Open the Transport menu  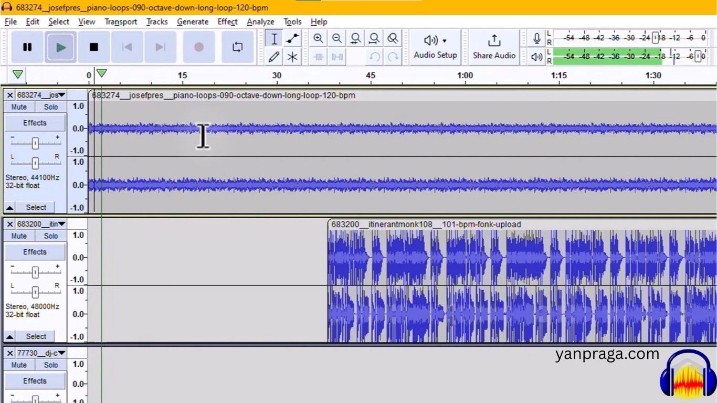(x=121, y=22)
